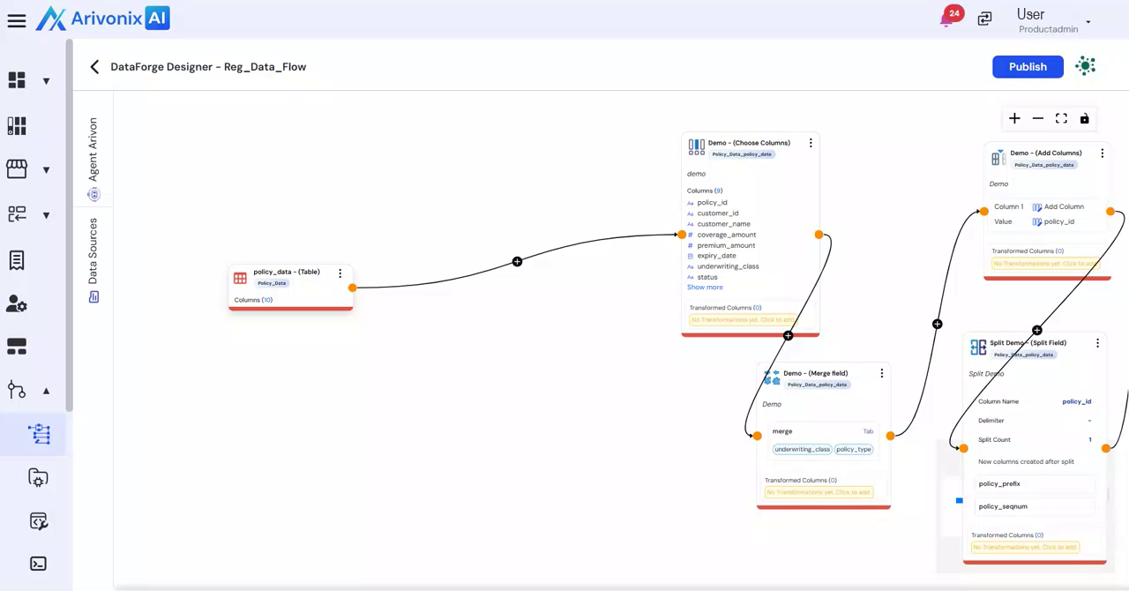Viewport: 1129px width, 591px height.
Task: Open the User Productadmin dropdown
Action: click(x=1088, y=21)
